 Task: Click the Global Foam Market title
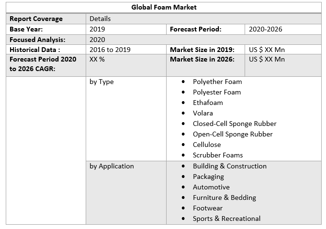(164, 7)
